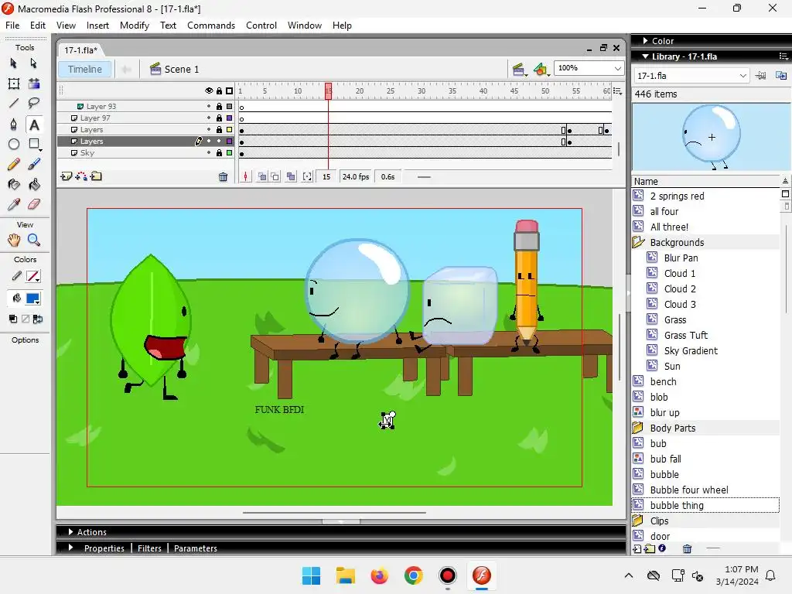Image resolution: width=792 pixels, height=594 pixels.
Task: Select the Gradient Transform tool
Action: click(x=33, y=84)
